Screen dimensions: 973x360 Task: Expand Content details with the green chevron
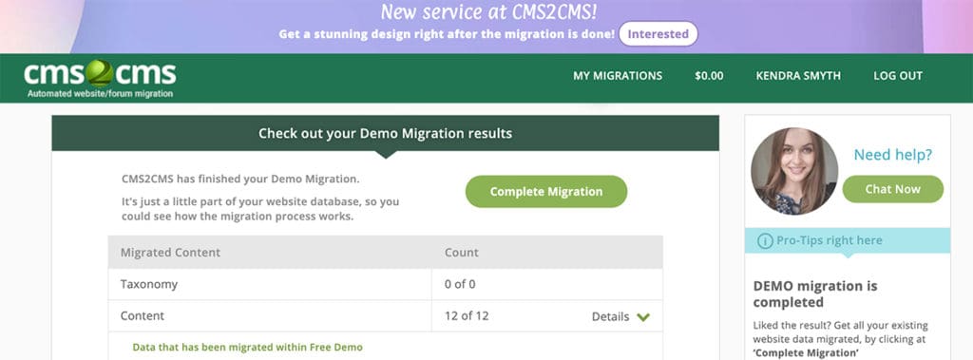643,317
